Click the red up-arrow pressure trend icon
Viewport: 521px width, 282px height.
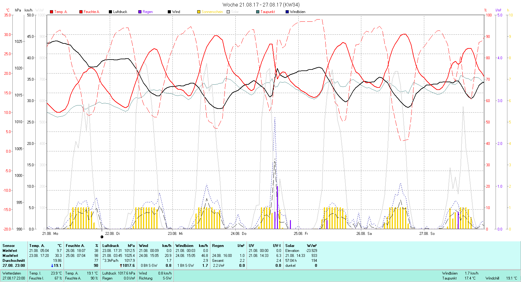[x=121, y=266]
